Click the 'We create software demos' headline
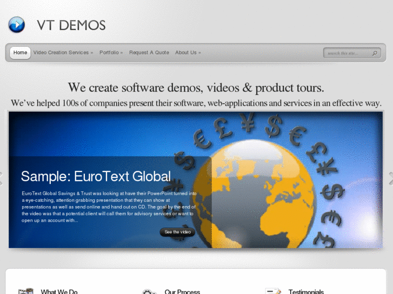This screenshot has height=294, width=393. [196, 87]
